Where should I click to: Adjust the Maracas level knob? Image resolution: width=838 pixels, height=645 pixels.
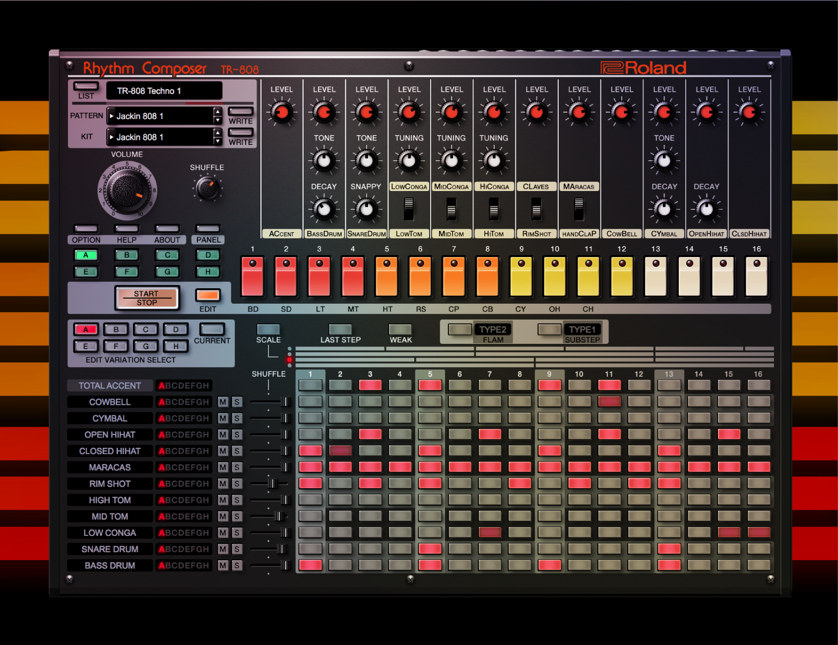point(579,113)
